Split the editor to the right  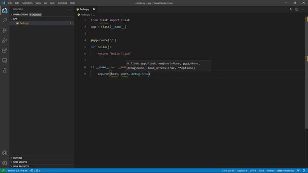(297, 9)
